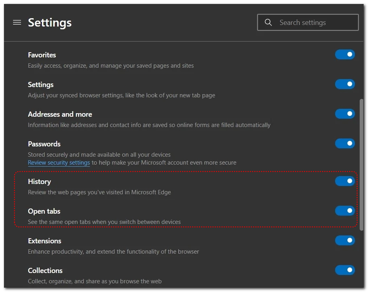
Task: Click the Settings page heading
Action: click(x=50, y=23)
